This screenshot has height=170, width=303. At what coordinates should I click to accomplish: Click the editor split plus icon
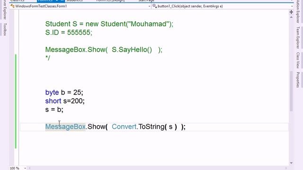(291, 12)
